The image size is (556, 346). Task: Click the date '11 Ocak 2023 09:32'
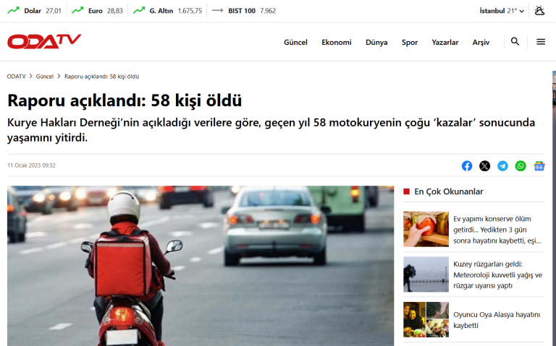coord(31,165)
